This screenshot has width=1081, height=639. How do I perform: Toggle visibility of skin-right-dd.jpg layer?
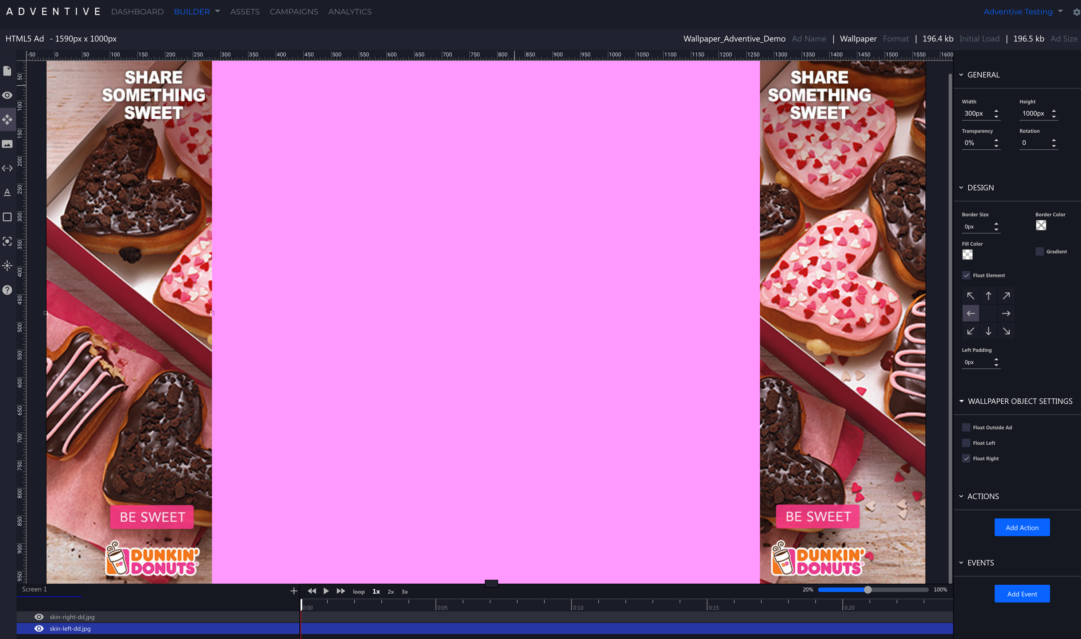[39, 617]
